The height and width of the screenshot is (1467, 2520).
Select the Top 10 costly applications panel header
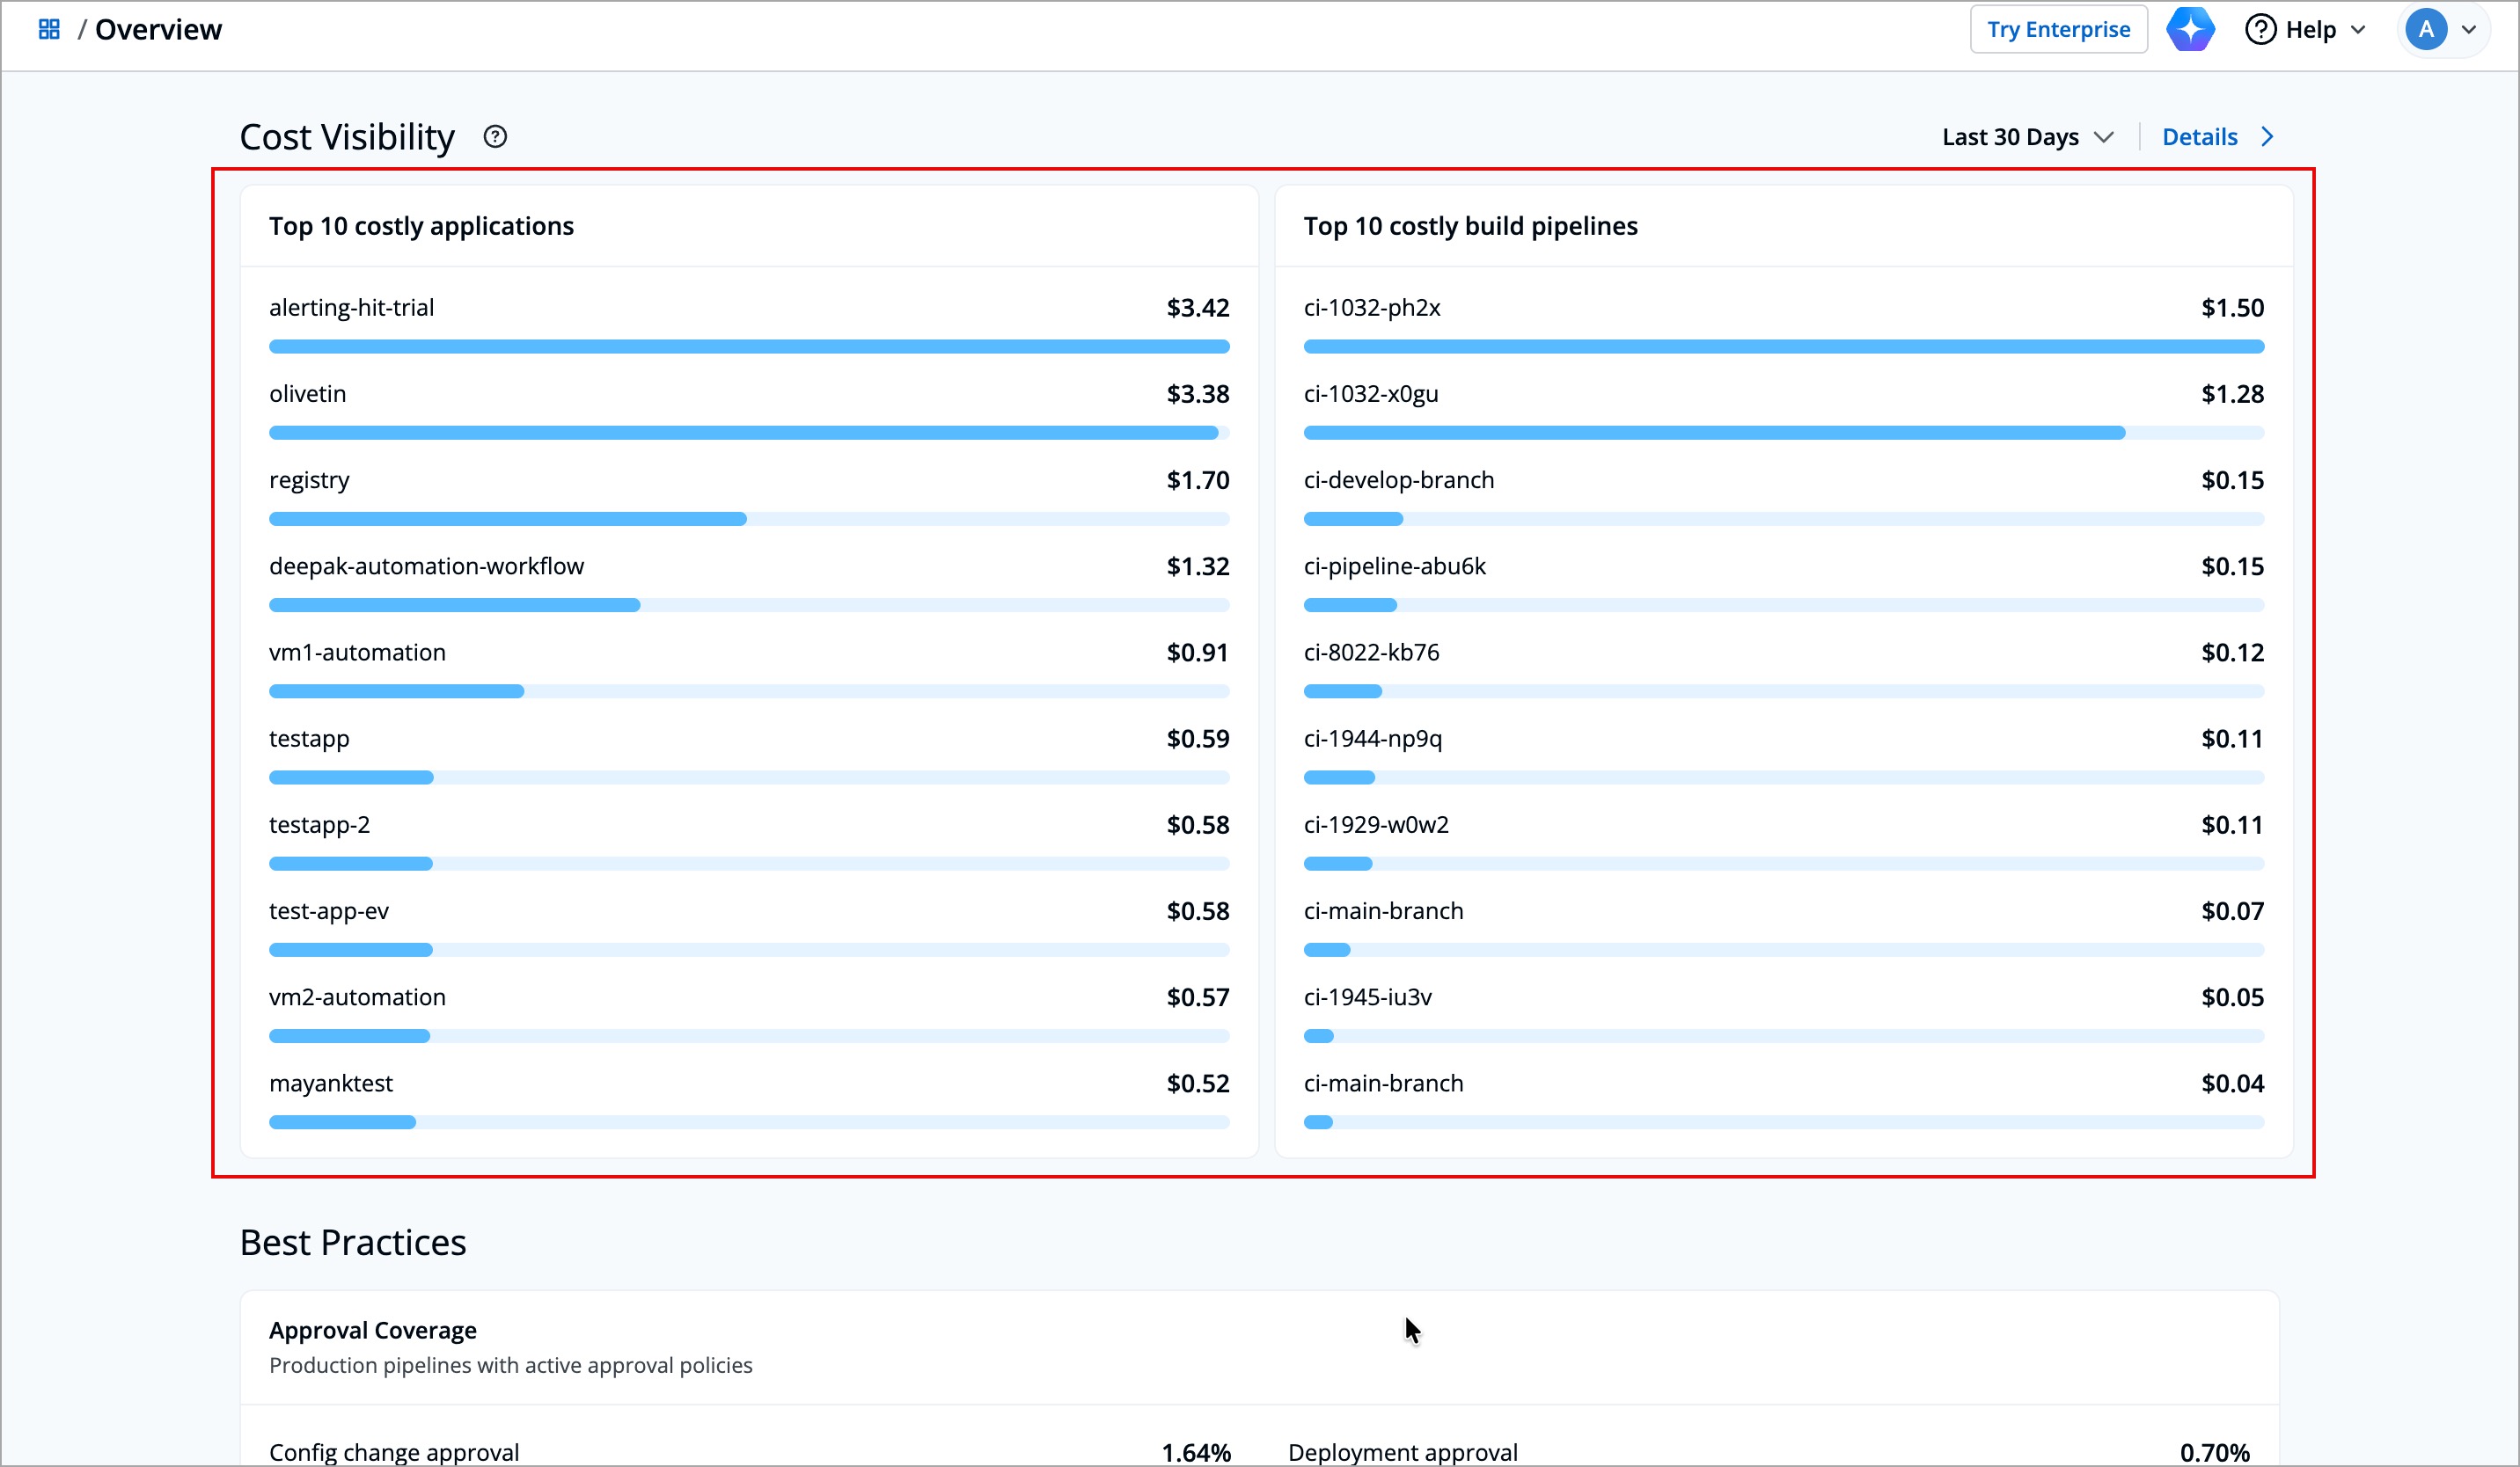click(421, 226)
